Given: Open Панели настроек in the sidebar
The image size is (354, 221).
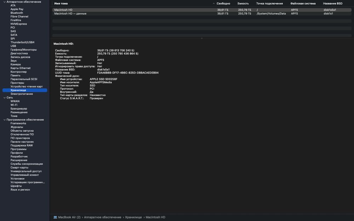Looking at the screenshot, I should [22, 142].
